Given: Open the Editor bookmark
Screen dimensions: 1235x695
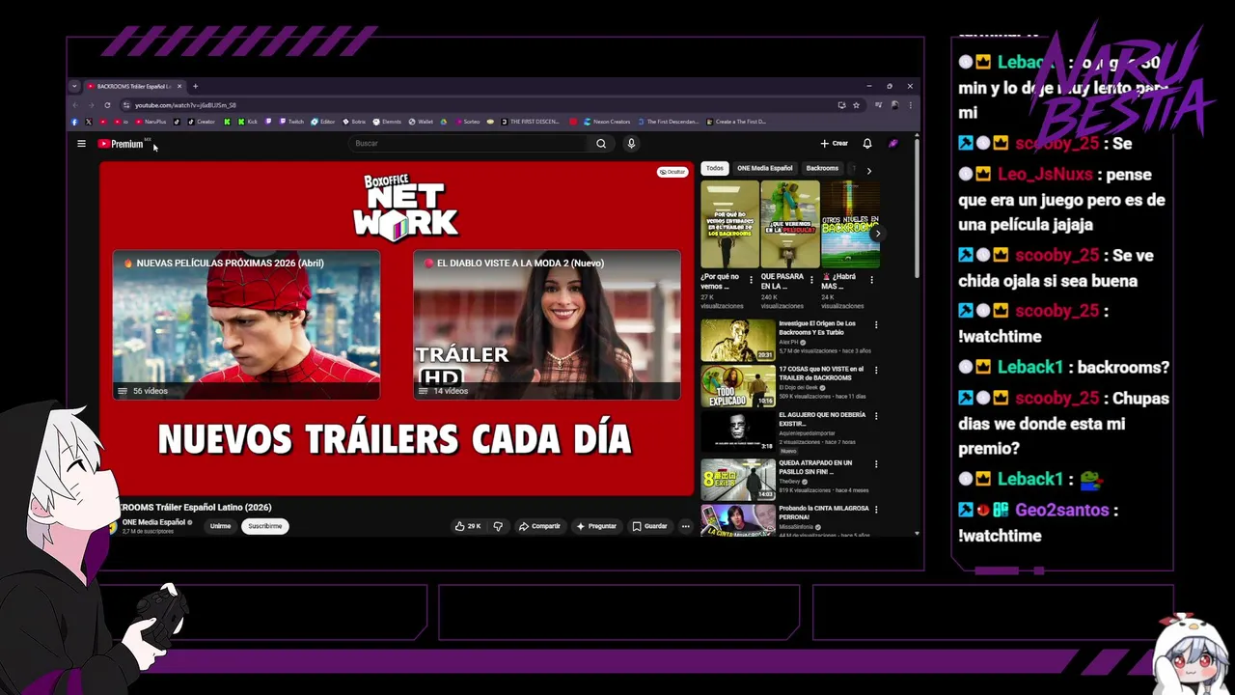Looking at the screenshot, I should click(x=323, y=122).
